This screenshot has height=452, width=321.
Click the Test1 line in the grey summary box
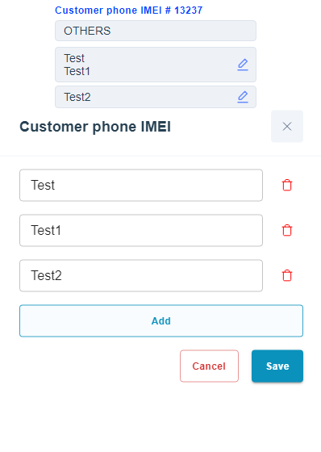pyautogui.click(x=77, y=71)
